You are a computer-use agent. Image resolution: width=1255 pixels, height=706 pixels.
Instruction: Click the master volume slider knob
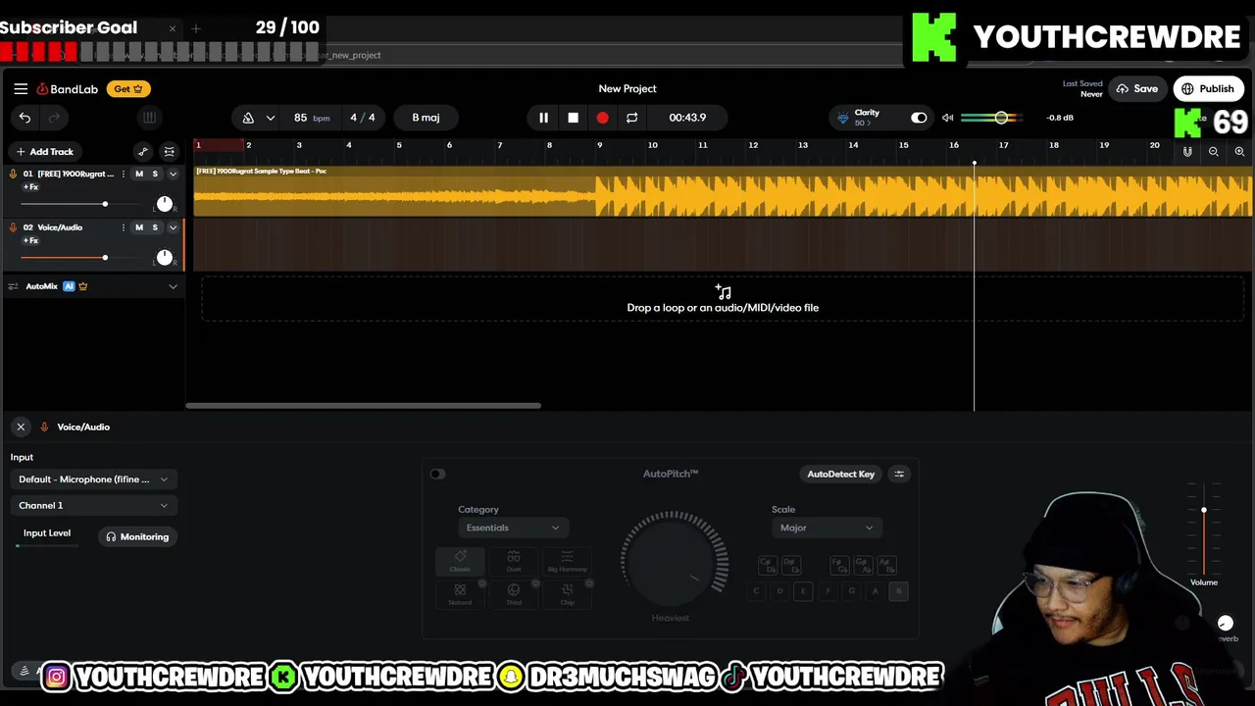[1001, 118]
